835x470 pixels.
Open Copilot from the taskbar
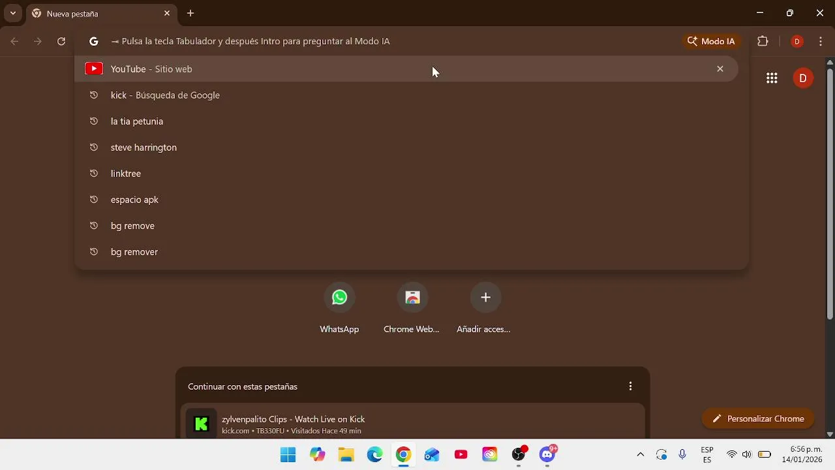tap(318, 455)
